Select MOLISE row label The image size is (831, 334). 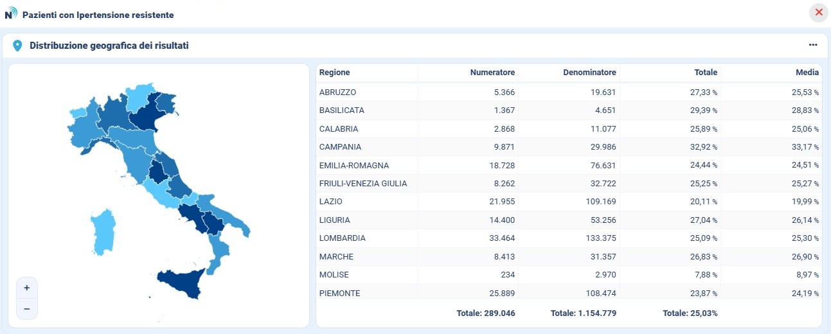coord(334,275)
